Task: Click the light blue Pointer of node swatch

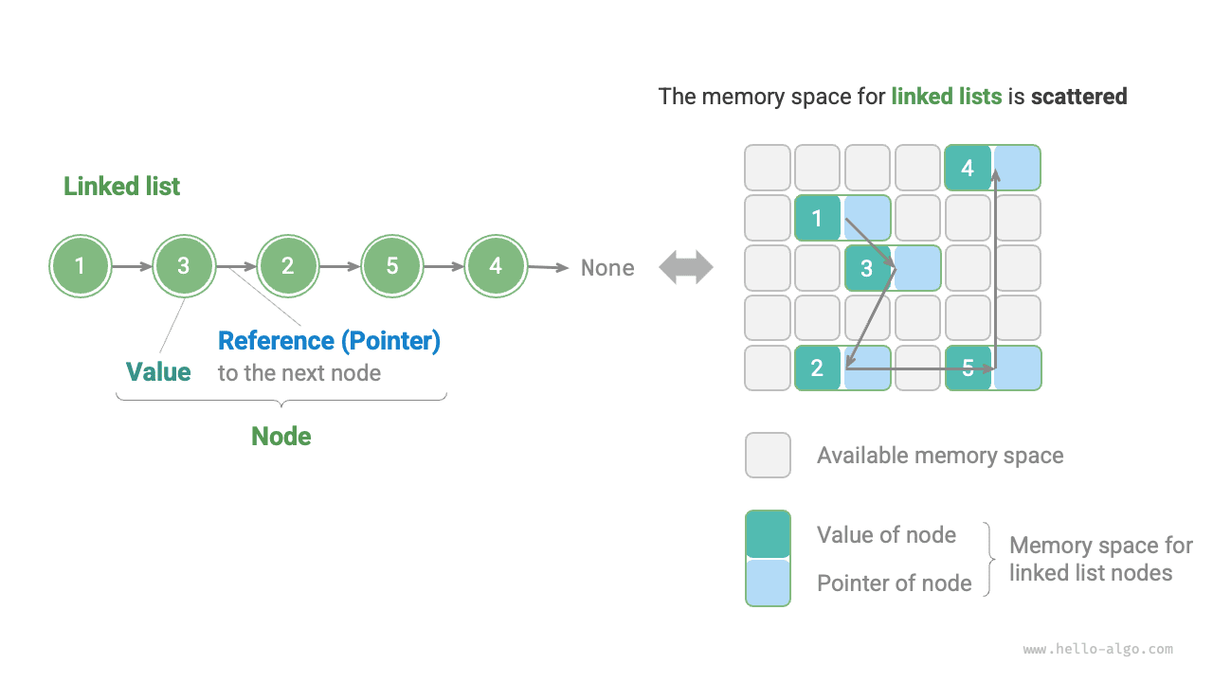Action: tap(768, 583)
